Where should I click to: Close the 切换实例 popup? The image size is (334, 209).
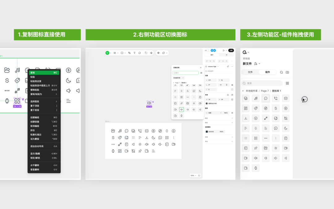[x=201, y=68]
